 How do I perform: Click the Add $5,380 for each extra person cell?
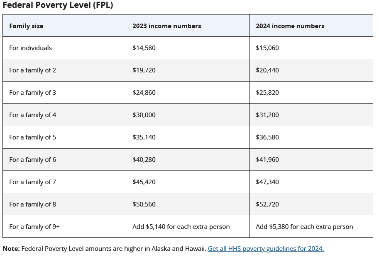[x=304, y=227]
